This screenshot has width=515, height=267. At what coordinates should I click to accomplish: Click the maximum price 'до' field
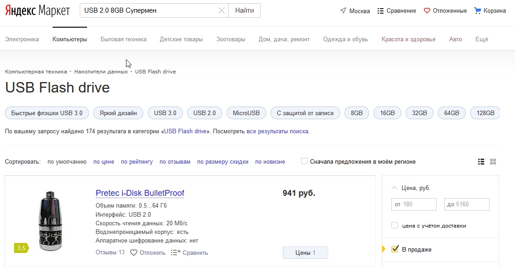point(467,204)
